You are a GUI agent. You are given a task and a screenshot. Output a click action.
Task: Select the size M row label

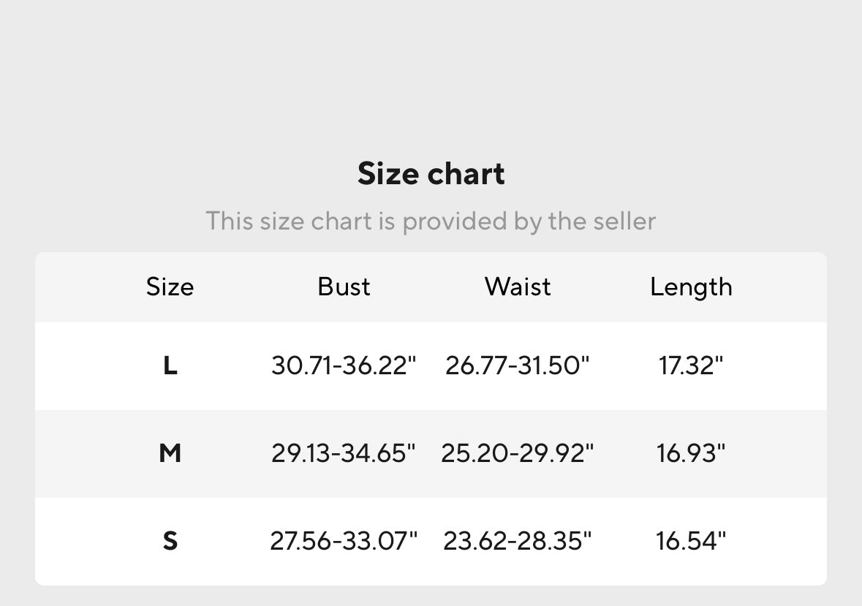pyautogui.click(x=170, y=453)
